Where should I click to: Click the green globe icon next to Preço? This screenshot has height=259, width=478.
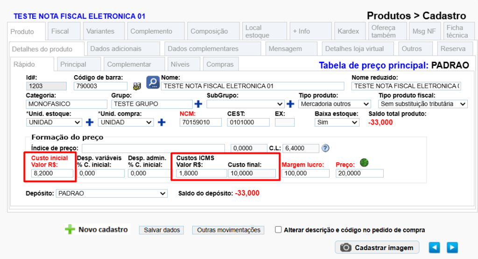pyautogui.click(x=364, y=163)
